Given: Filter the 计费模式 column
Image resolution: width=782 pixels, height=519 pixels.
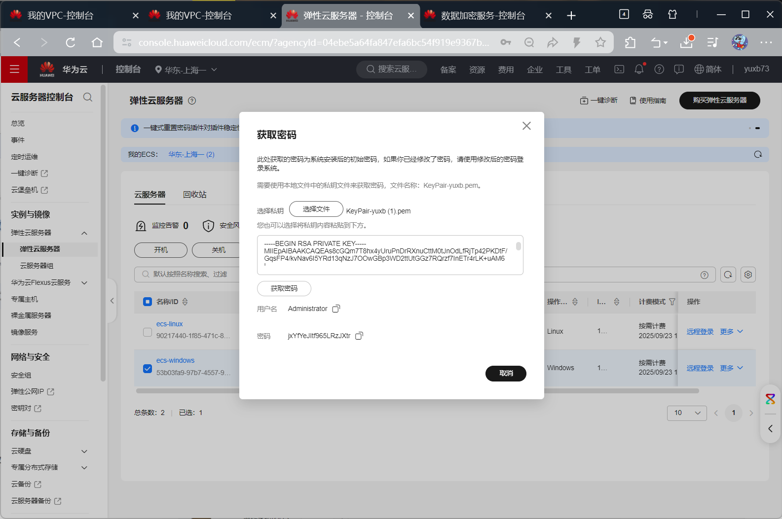Looking at the screenshot, I should 672,302.
